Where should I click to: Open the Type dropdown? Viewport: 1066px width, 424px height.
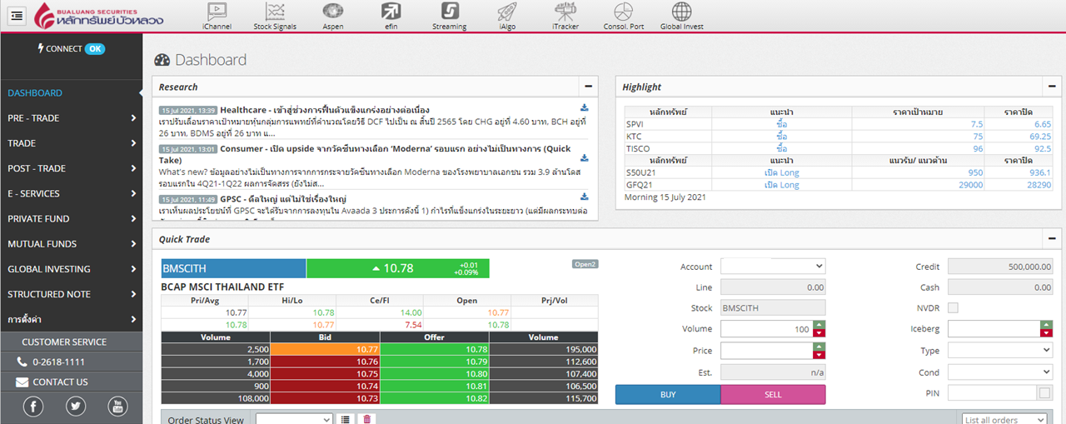point(1000,351)
